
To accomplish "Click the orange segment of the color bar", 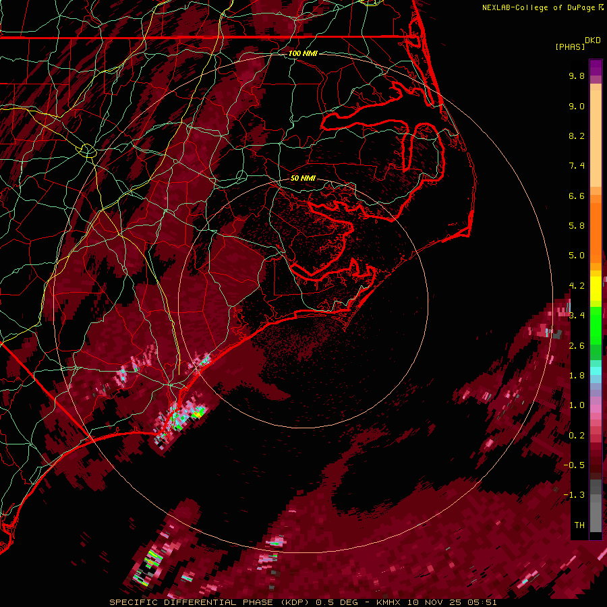I will click(596, 232).
